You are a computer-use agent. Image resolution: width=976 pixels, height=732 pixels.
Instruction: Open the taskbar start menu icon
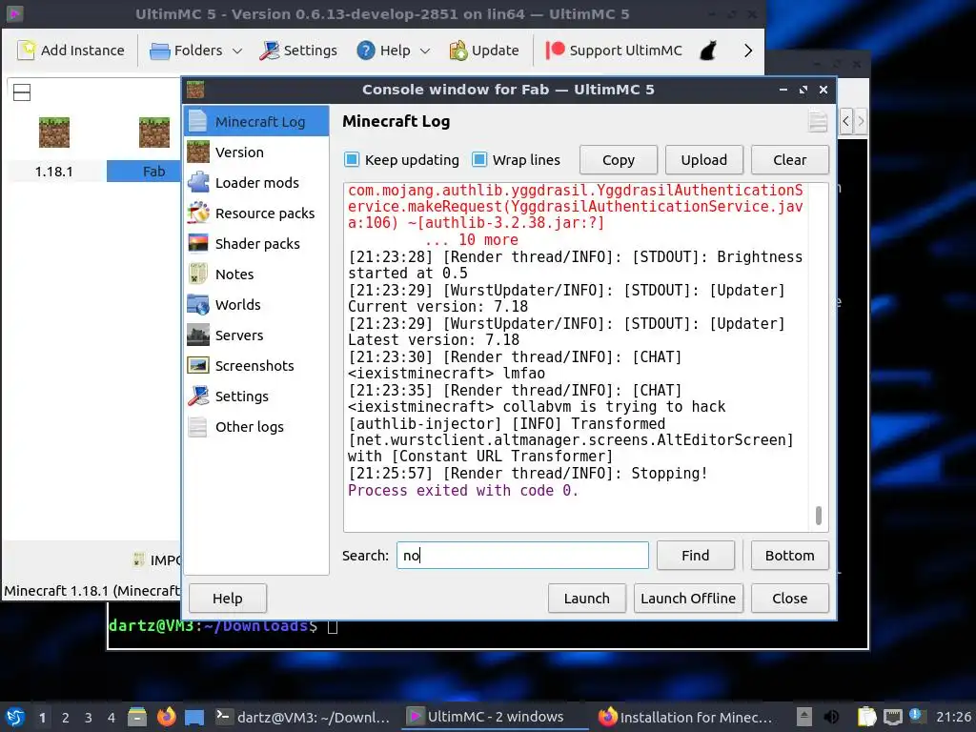click(x=15, y=717)
